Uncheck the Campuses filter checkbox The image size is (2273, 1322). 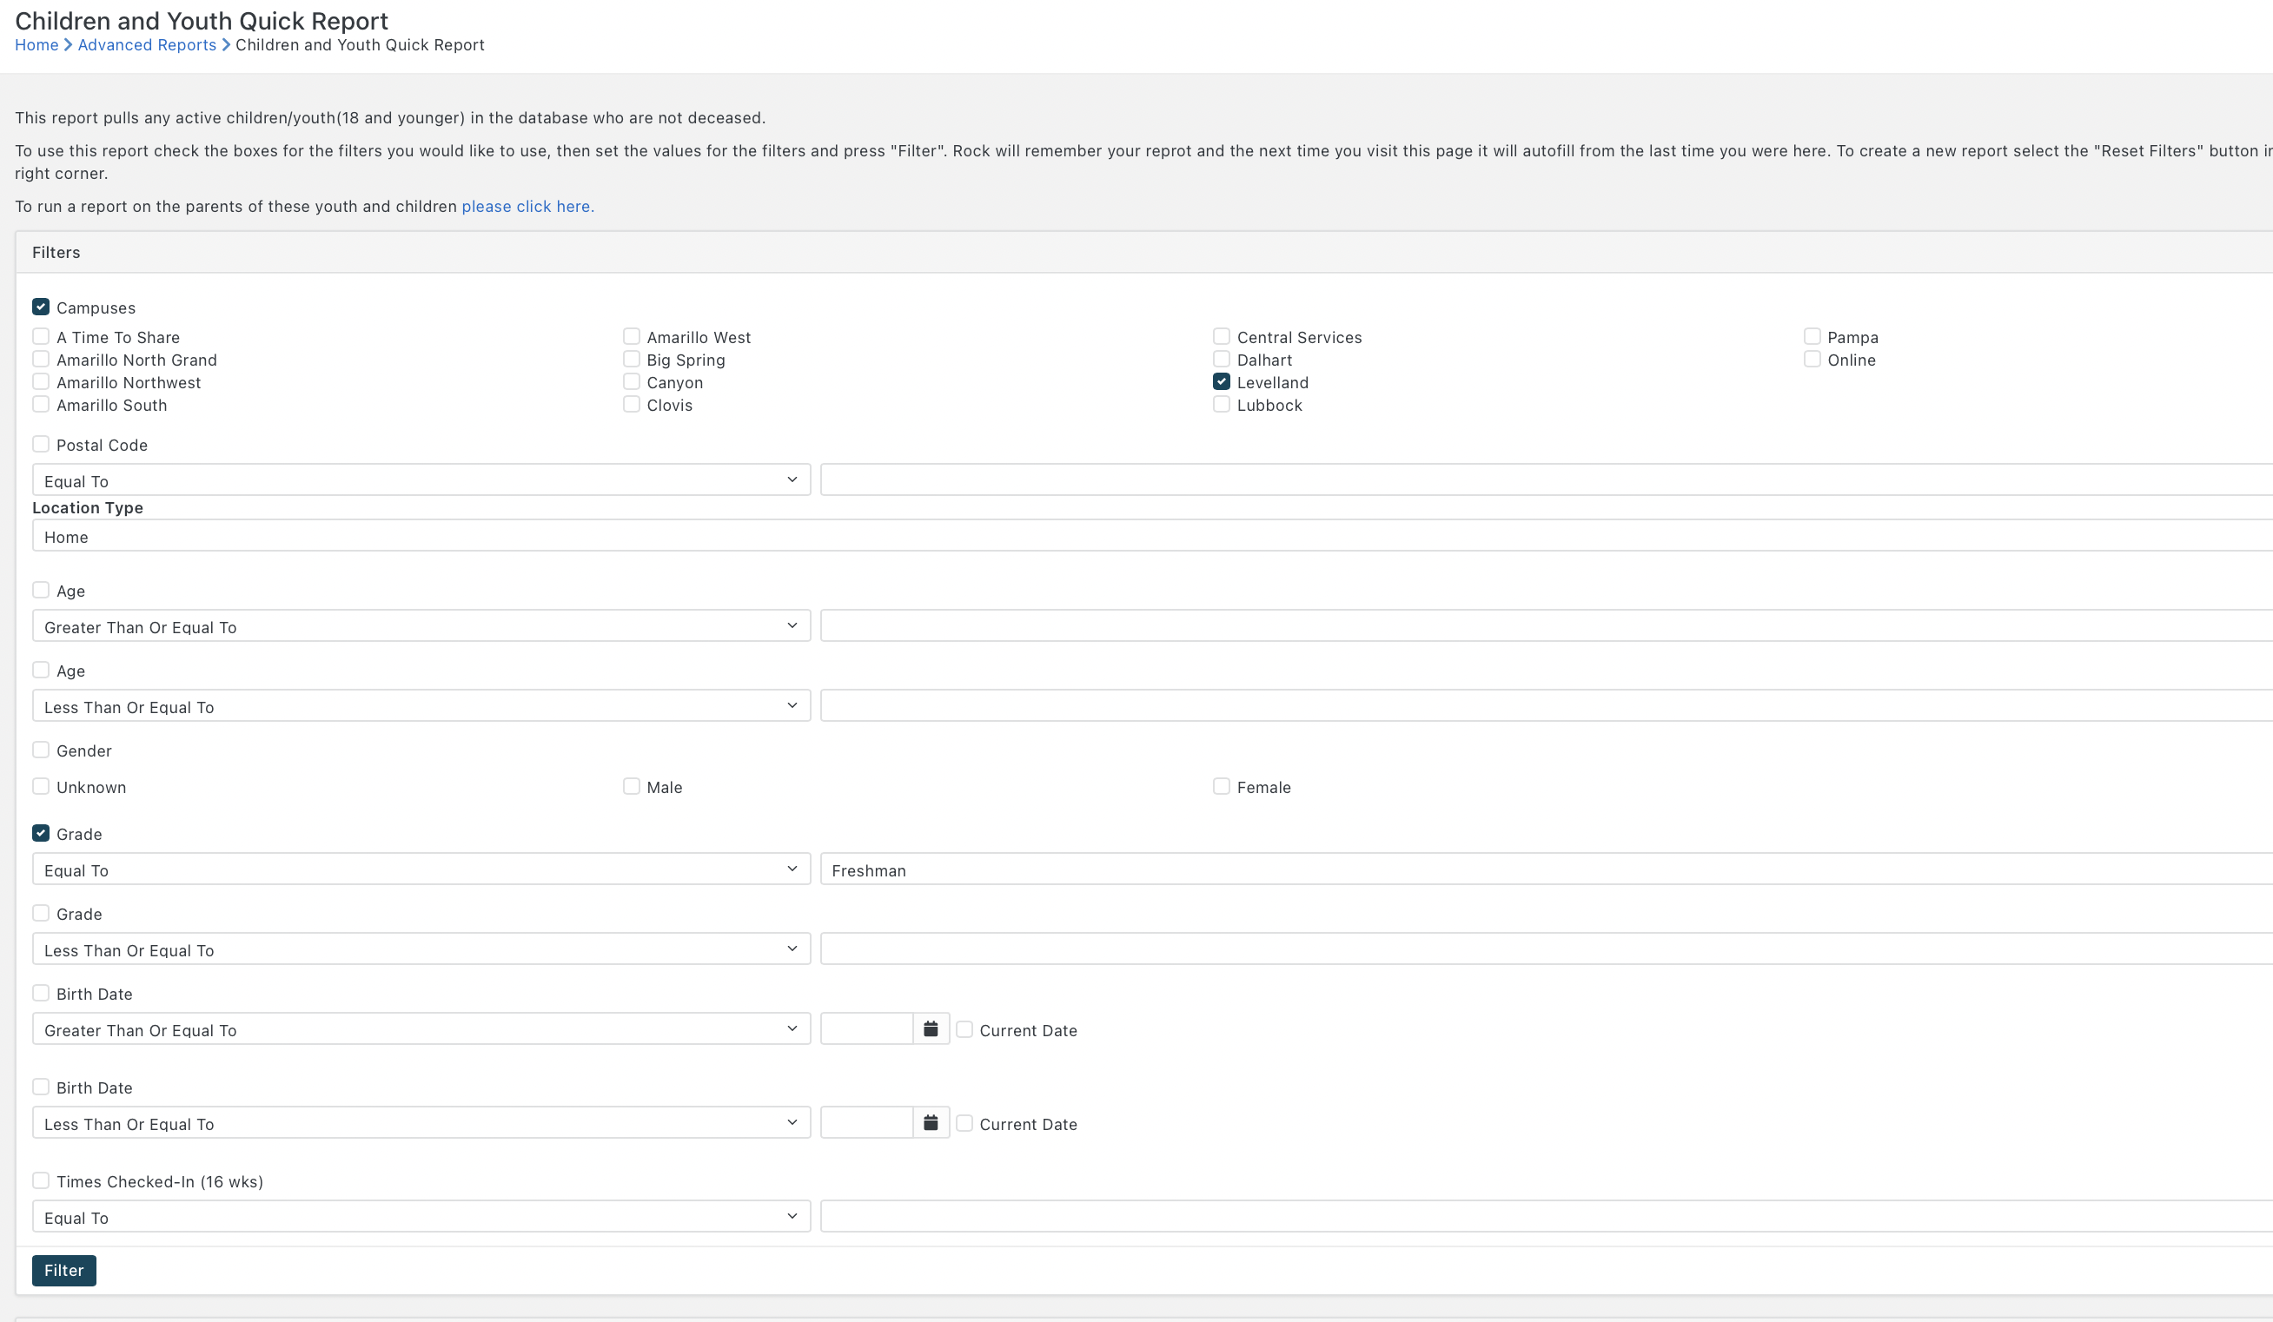coord(41,307)
